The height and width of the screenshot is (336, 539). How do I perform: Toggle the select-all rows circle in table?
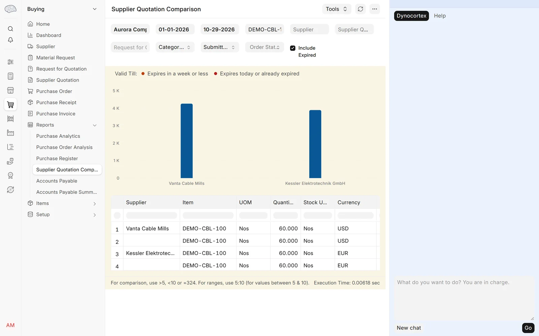click(117, 215)
